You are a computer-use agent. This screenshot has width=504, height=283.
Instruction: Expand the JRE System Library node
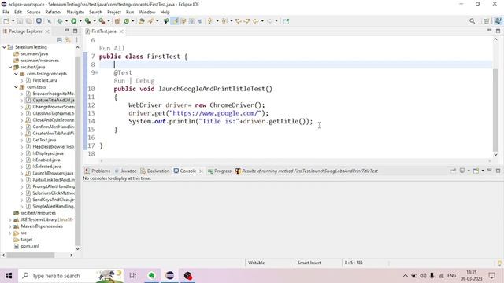click(x=10, y=220)
